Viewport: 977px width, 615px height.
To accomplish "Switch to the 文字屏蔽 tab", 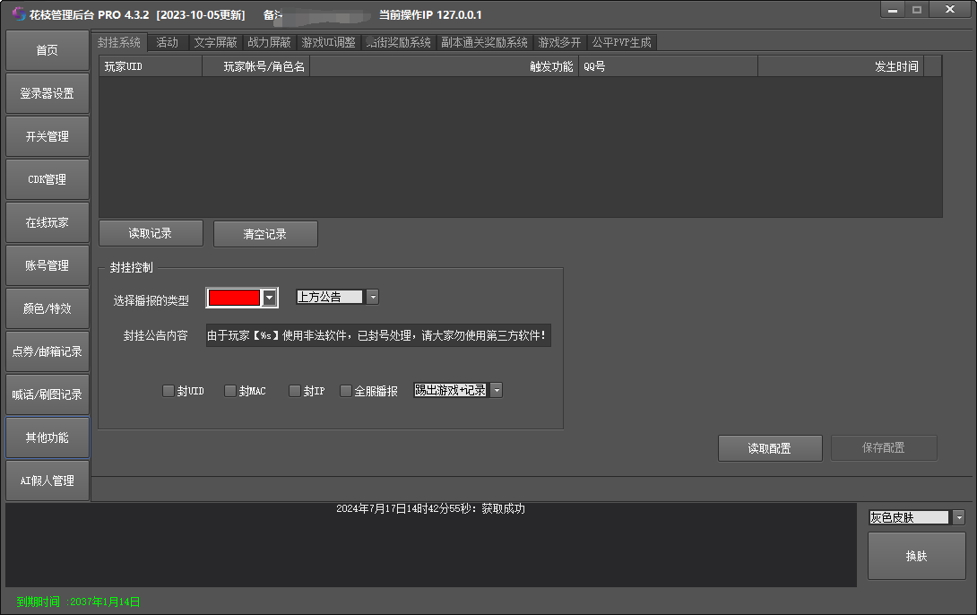I will click(216, 42).
